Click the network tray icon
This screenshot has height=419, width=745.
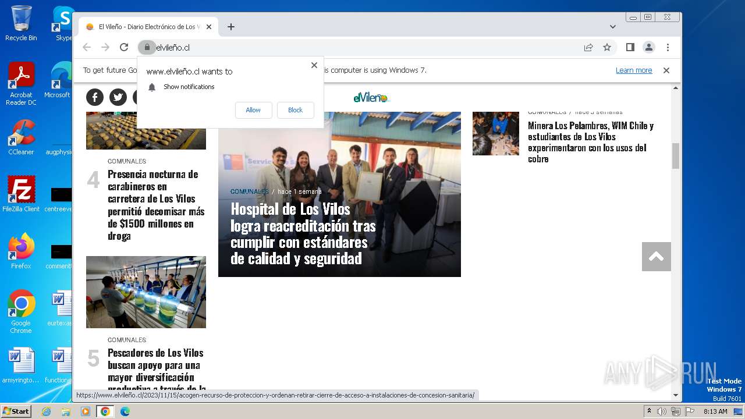pos(676,411)
